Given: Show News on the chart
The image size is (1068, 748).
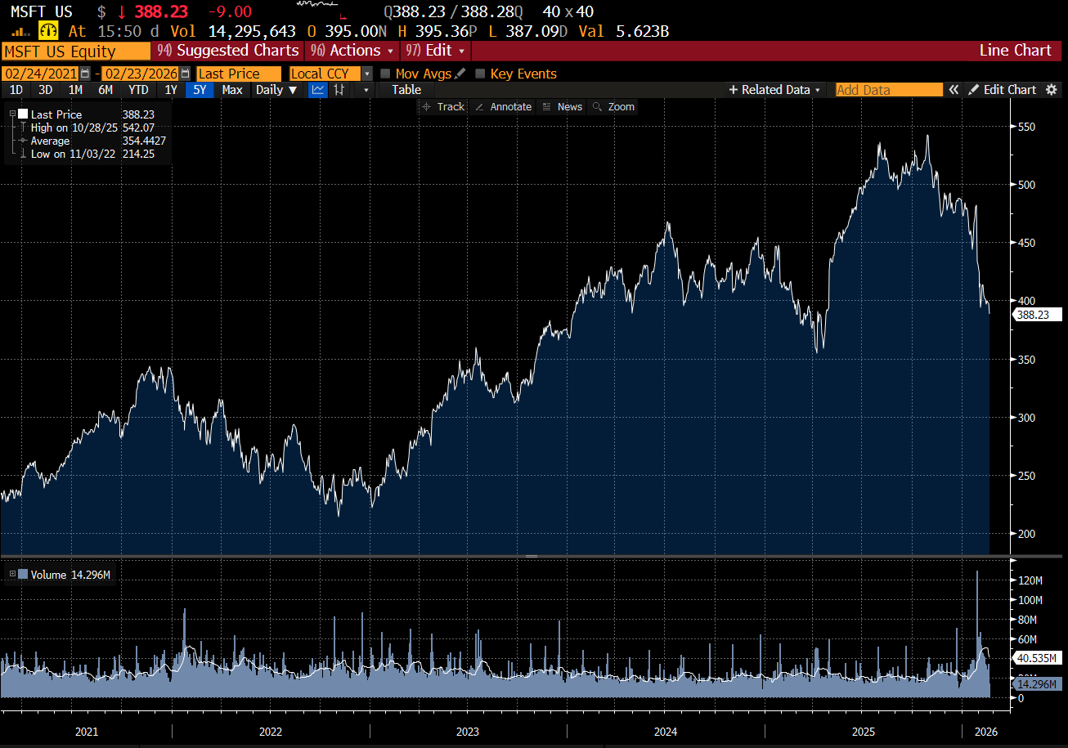Looking at the screenshot, I should (x=562, y=107).
